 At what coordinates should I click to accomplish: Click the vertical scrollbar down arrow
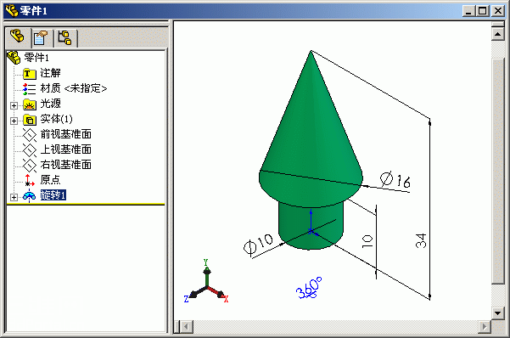498,313
